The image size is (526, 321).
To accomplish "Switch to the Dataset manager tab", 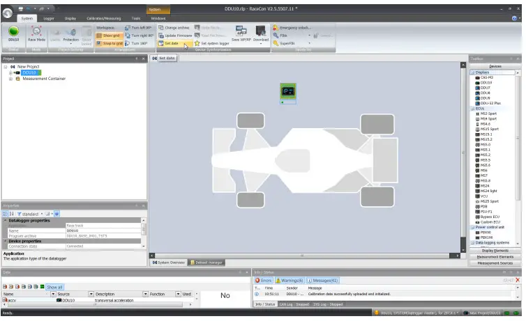I will point(206,263).
